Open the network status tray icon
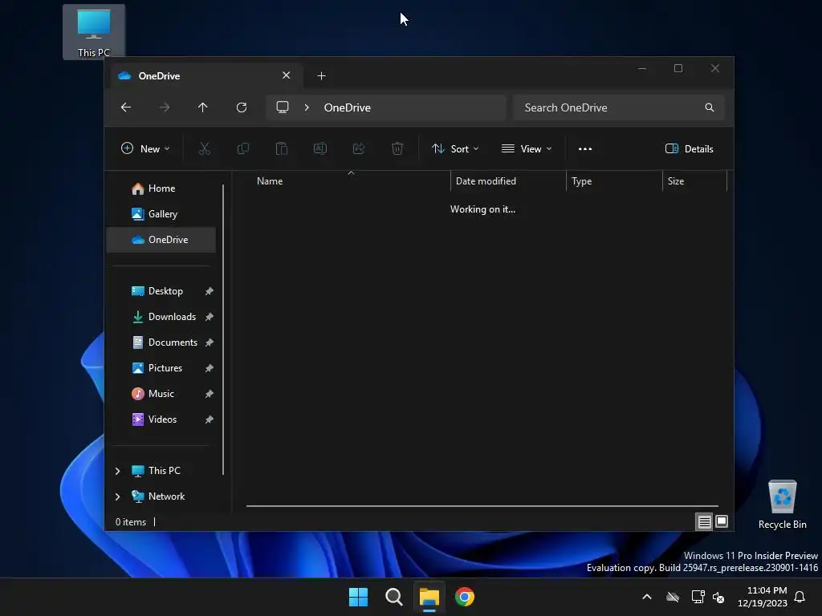This screenshot has width=822, height=616. tap(698, 597)
